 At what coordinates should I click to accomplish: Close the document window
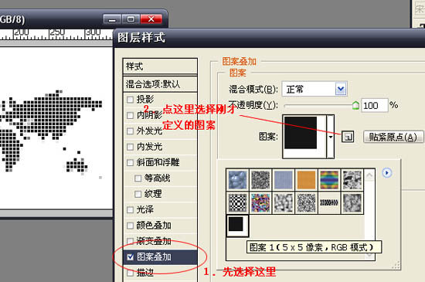(x=151, y=19)
